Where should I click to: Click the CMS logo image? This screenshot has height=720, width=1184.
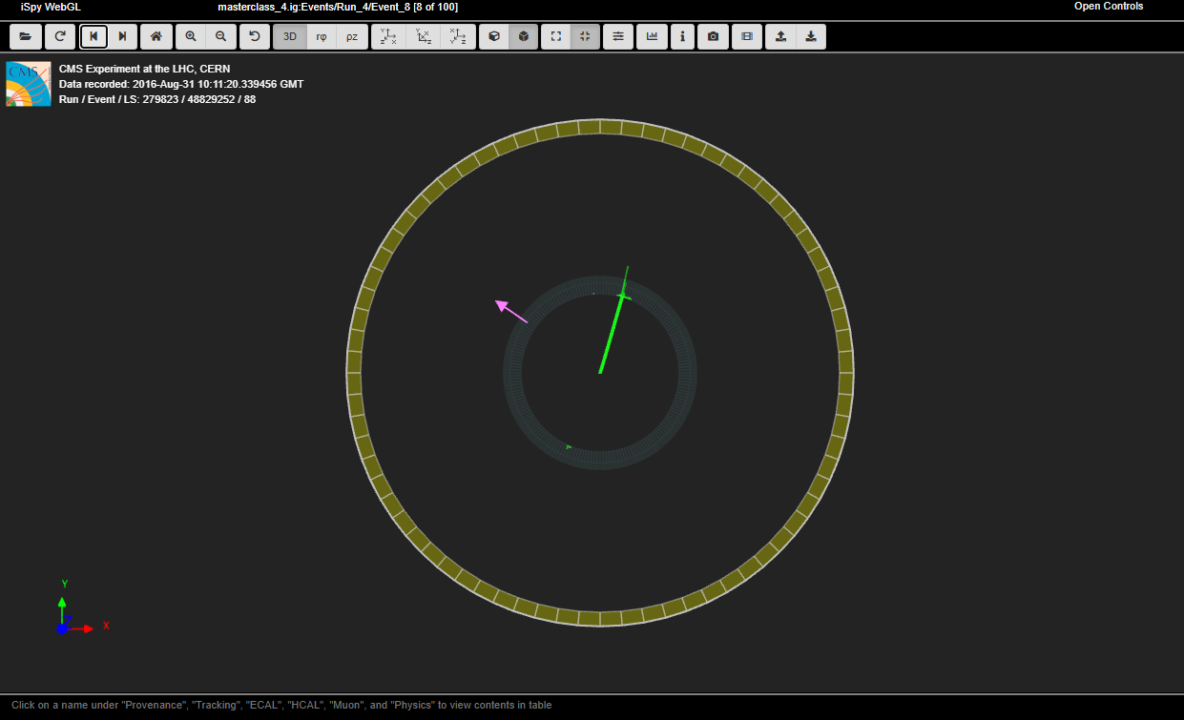[29, 84]
